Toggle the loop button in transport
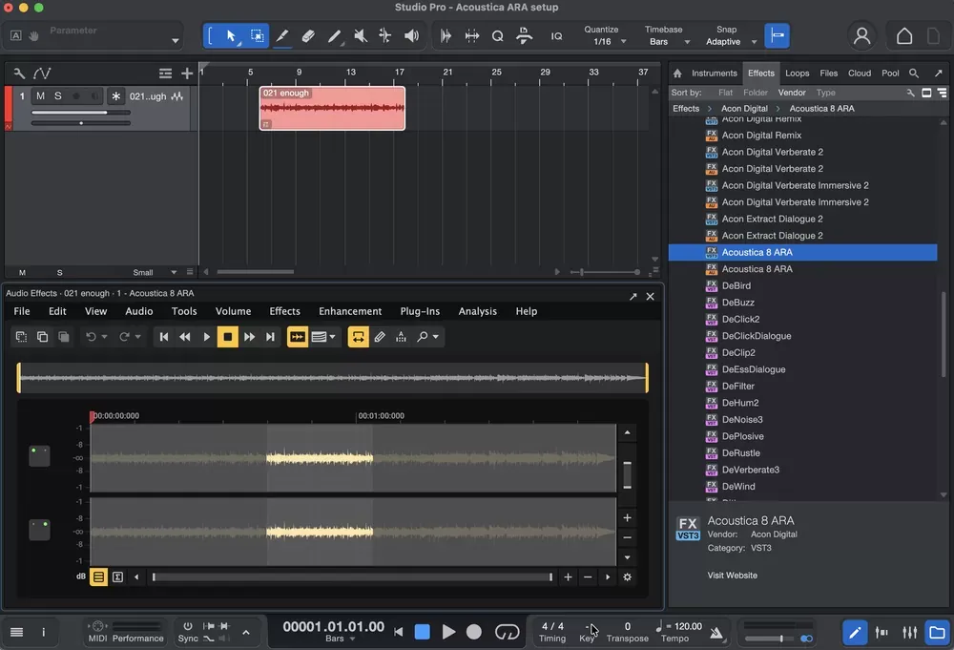Viewport: 954px width, 650px height. click(x=507, y=633)
